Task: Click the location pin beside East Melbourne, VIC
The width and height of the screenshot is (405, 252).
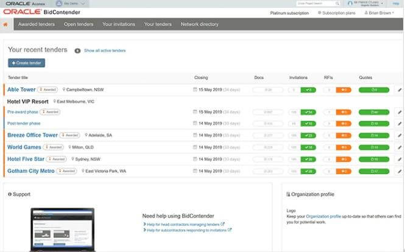Action: [x=54, y=102]
